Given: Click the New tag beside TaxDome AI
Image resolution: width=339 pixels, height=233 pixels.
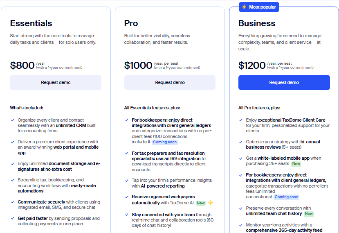Looking at the screenshot, I should [200, 203].
